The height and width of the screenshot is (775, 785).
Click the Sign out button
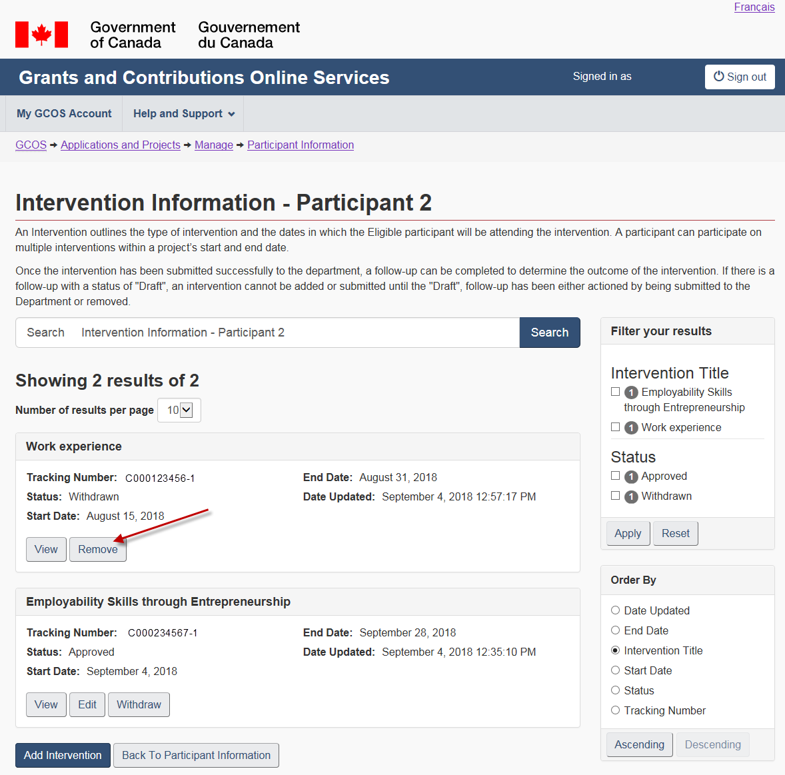(740, 77)
